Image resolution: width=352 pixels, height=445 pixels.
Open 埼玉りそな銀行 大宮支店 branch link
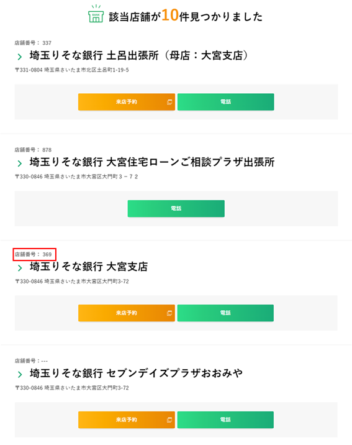[x=89, y=267]
